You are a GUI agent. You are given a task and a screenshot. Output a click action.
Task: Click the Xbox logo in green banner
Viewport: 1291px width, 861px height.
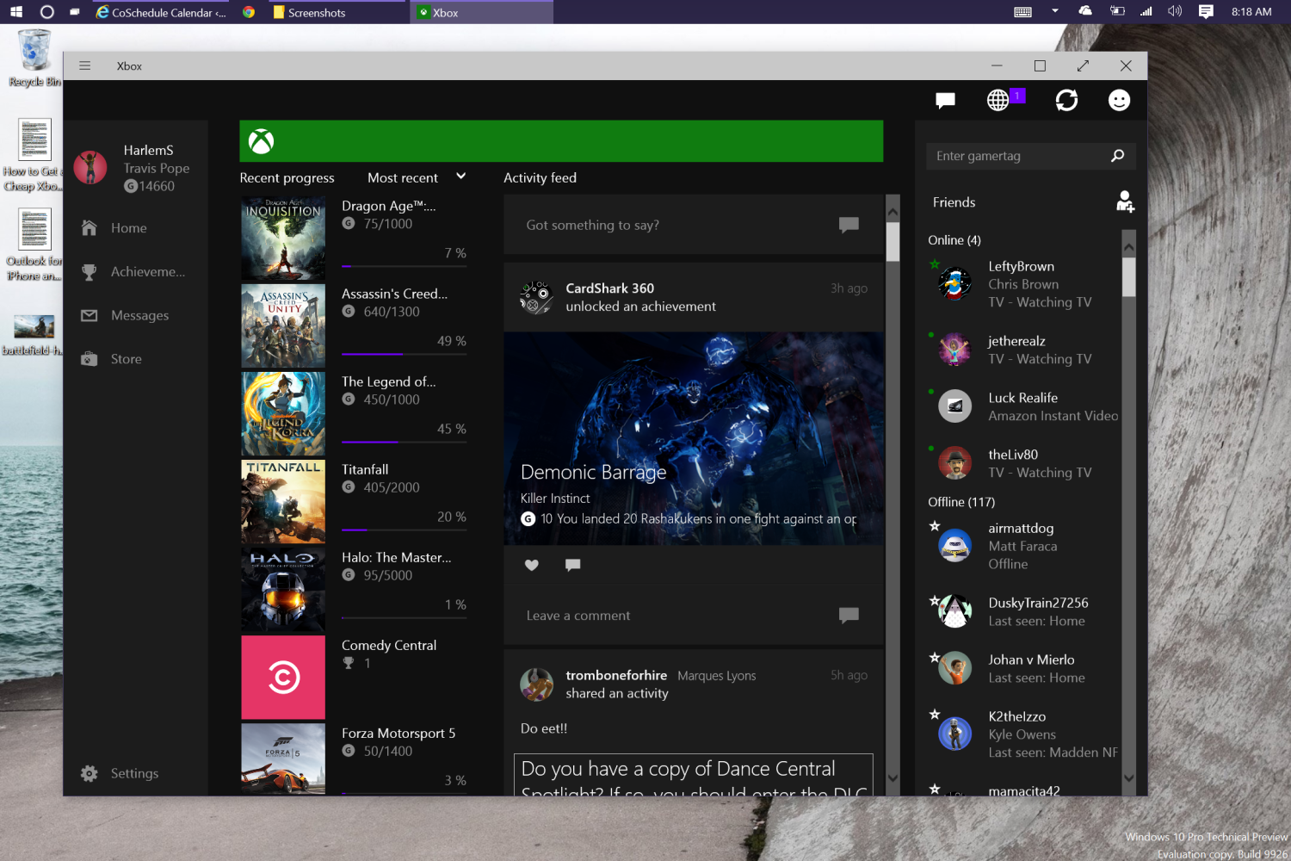(261, 141)
